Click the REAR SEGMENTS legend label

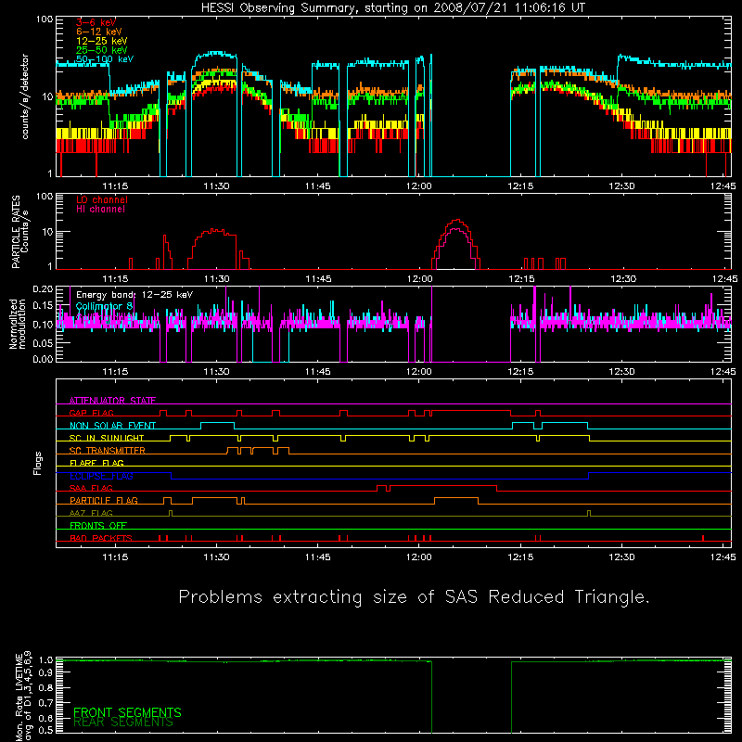tap(123, 723)
